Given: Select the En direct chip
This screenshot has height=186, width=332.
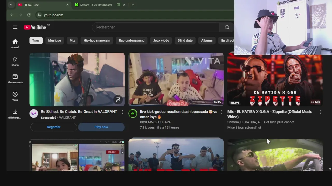Looking at the screenshot, I should pos(226,40).
